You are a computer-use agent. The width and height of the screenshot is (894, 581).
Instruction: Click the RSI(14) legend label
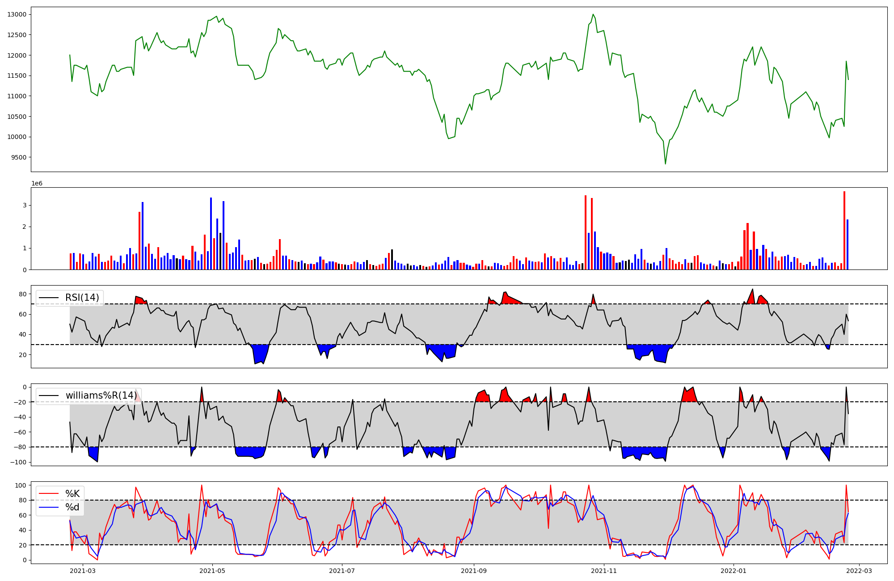click(x=82, y=298)
